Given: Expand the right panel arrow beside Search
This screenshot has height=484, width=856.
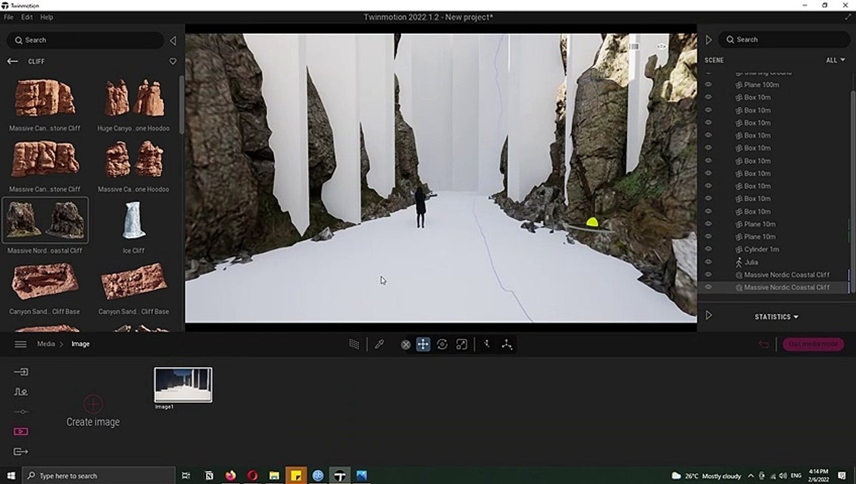Looking at the screenshot, I should (x=709, y=40).
